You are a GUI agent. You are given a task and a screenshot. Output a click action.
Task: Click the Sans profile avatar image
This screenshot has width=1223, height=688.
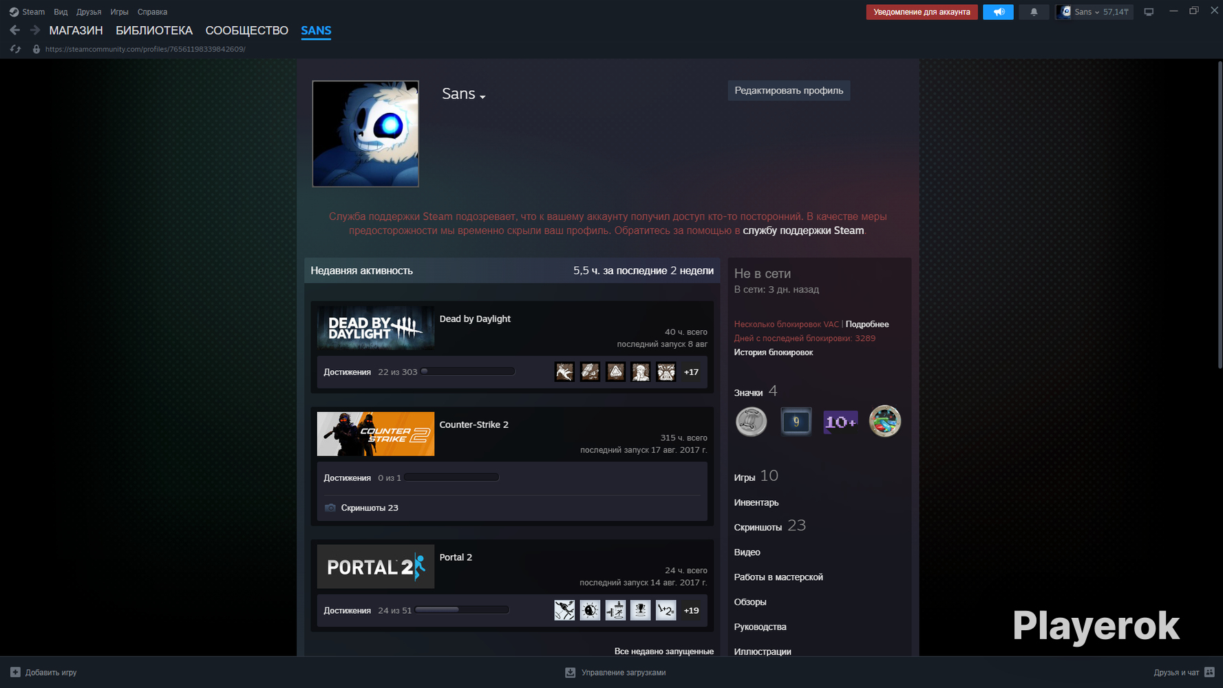[365, 133]
